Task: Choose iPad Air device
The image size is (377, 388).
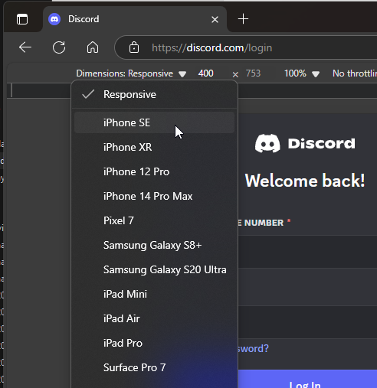Action: 155,318
